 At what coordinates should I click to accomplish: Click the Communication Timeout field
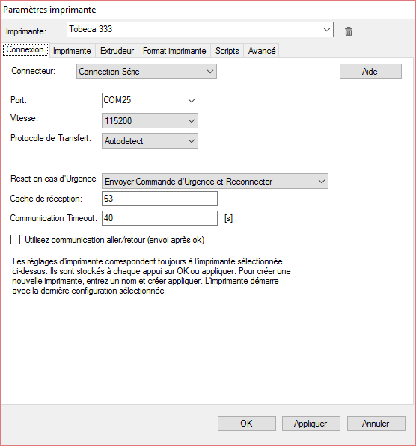coord(159,218)
